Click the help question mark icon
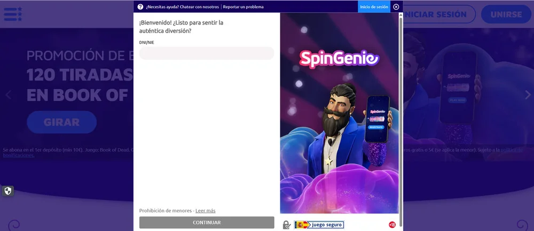This screenshot has height=231, width=534. point(140,7)
